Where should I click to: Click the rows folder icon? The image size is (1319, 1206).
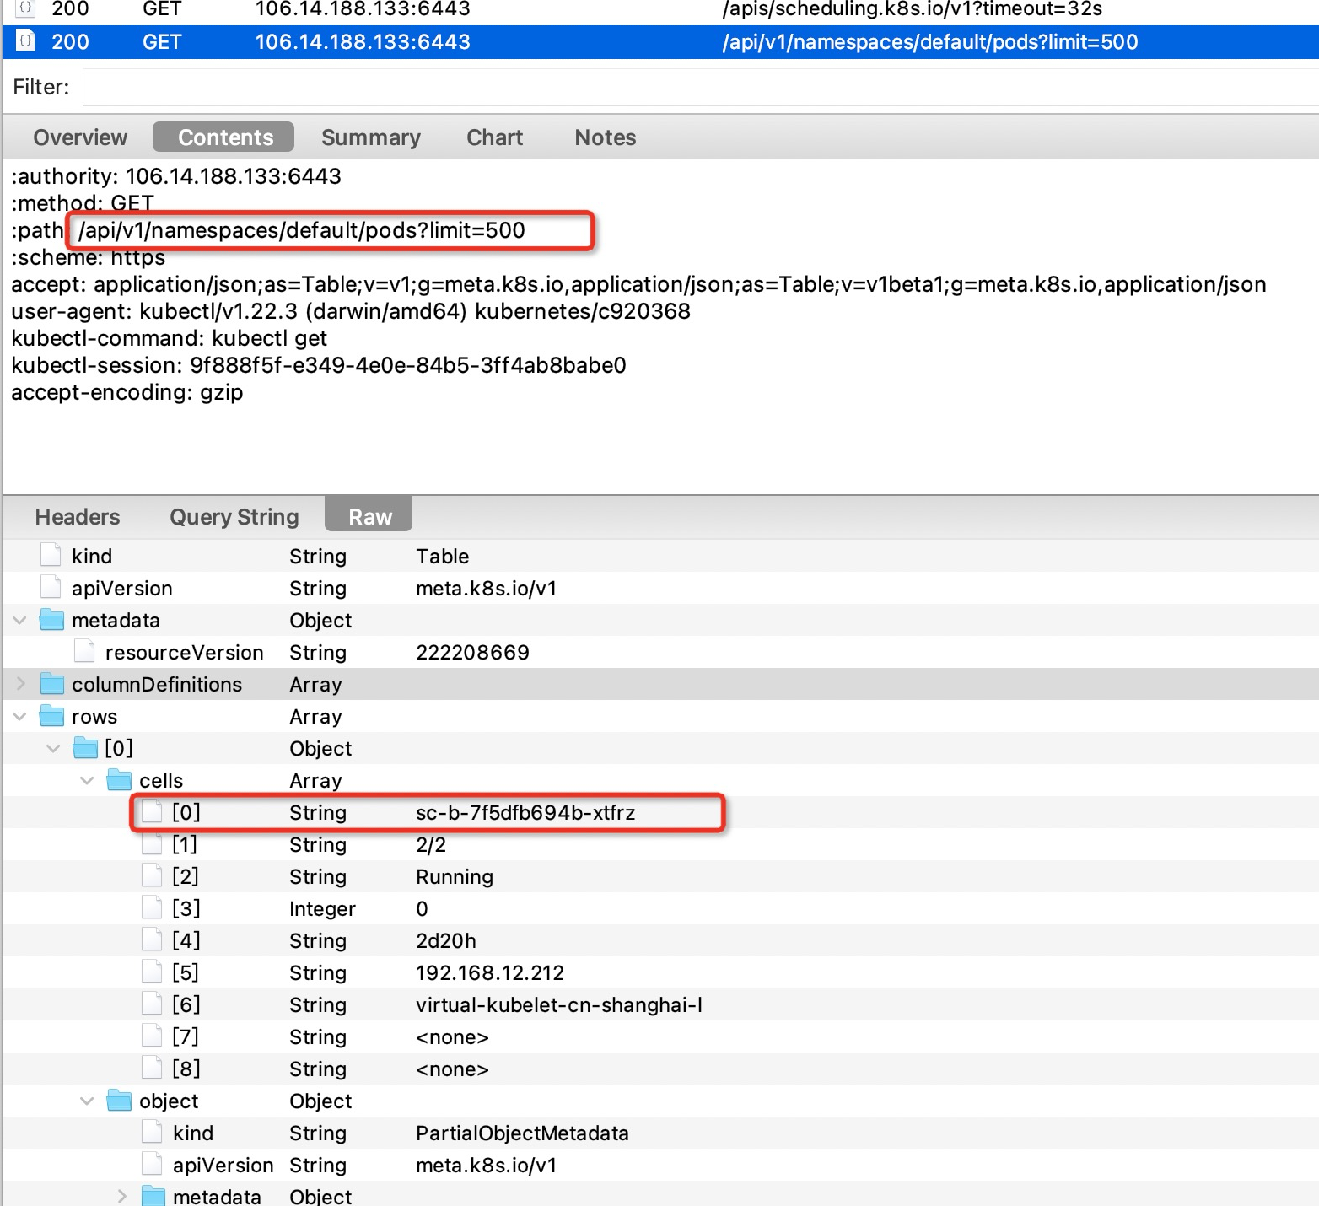[x=52, y=717]
